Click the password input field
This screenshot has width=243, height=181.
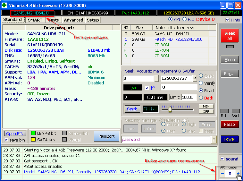166,139
